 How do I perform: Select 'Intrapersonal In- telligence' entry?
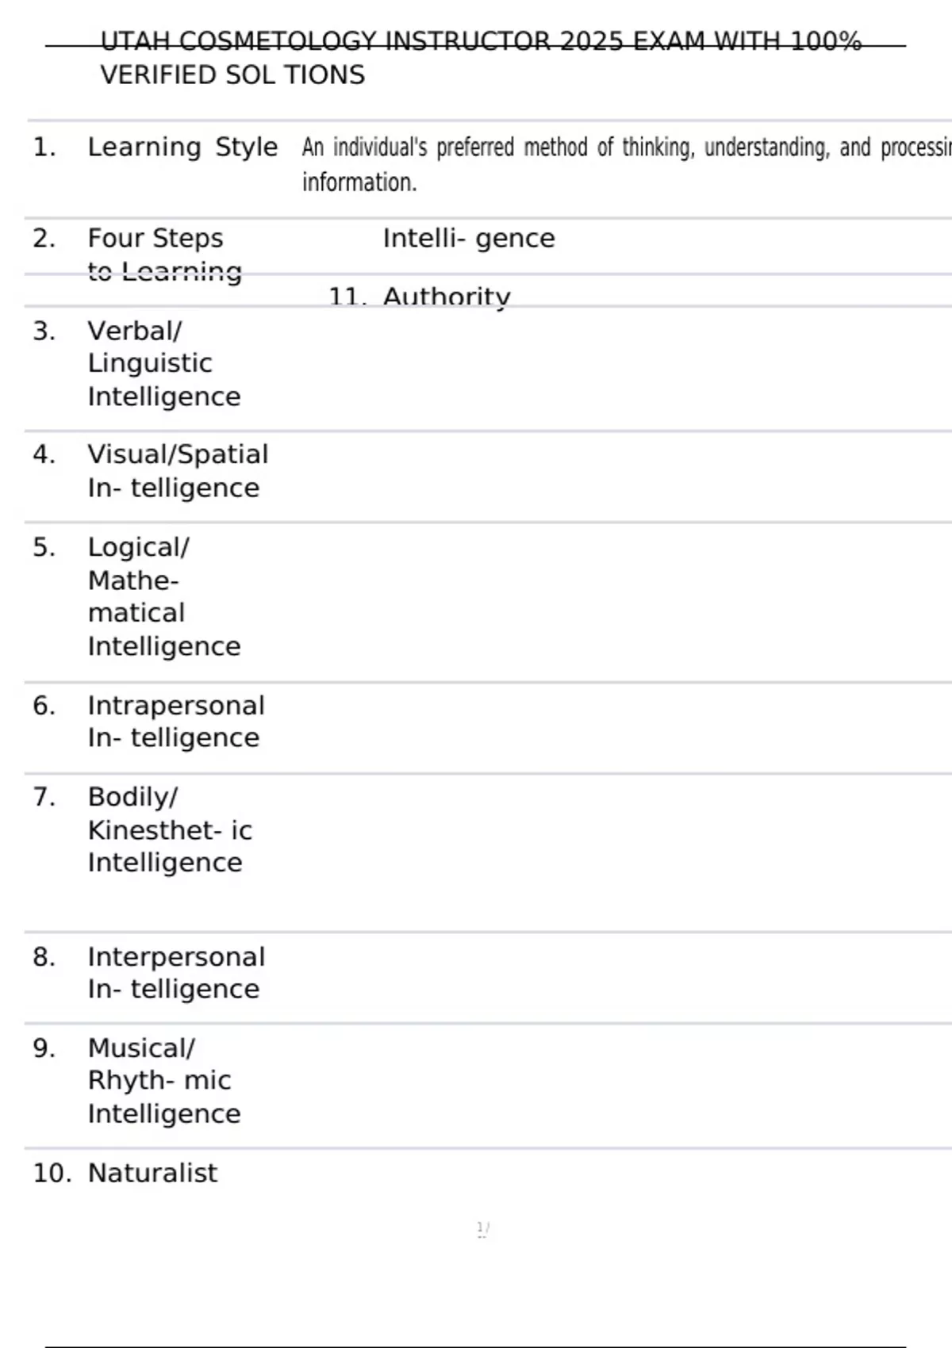[x=176, y=722]
